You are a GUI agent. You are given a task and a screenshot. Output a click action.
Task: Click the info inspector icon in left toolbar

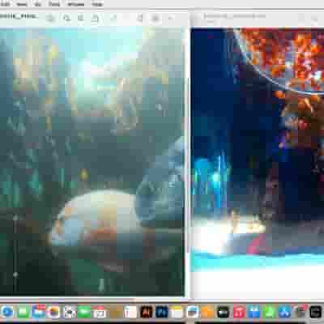(x=50, y=18)
